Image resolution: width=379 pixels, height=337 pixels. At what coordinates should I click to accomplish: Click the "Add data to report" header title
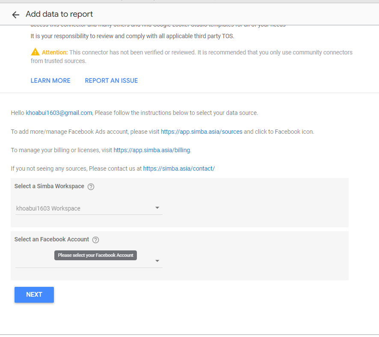(x=59, y=14)
